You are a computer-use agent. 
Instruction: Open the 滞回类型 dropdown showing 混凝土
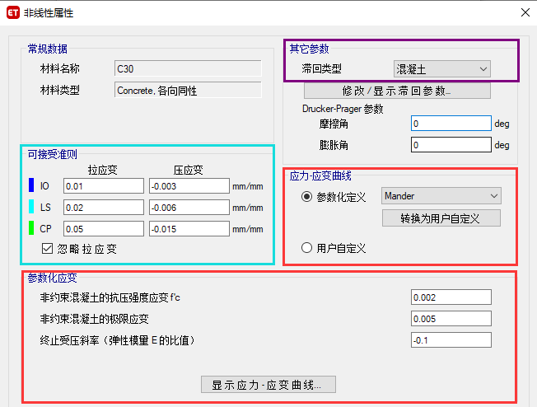[442, 69]
